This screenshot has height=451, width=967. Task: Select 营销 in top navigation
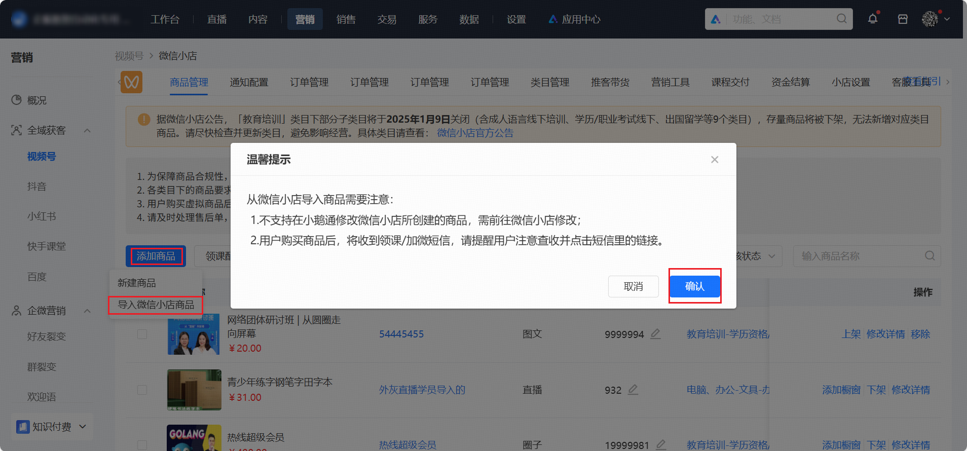[305, 19]
